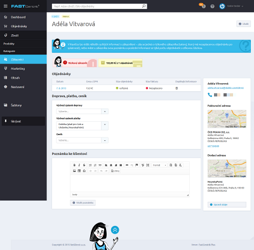Viewport: 254px width, 250px height.
Task: Apply strikethrough in note editor
Action: click(x=84, y=165)
